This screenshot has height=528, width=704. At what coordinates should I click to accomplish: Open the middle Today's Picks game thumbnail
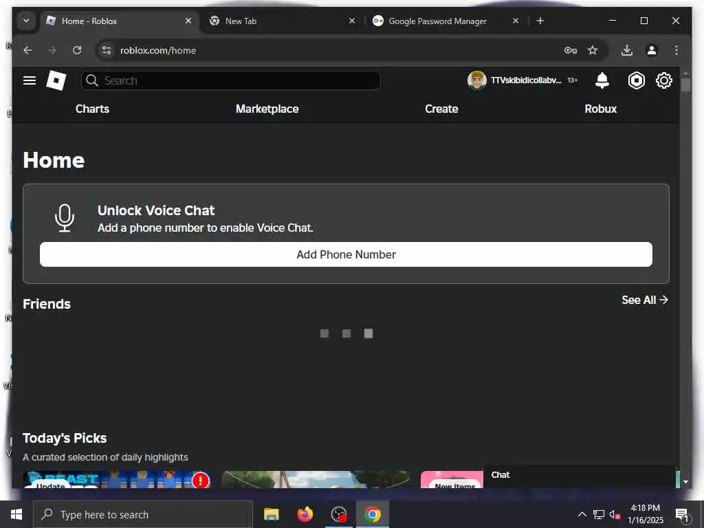pos(316,479)
